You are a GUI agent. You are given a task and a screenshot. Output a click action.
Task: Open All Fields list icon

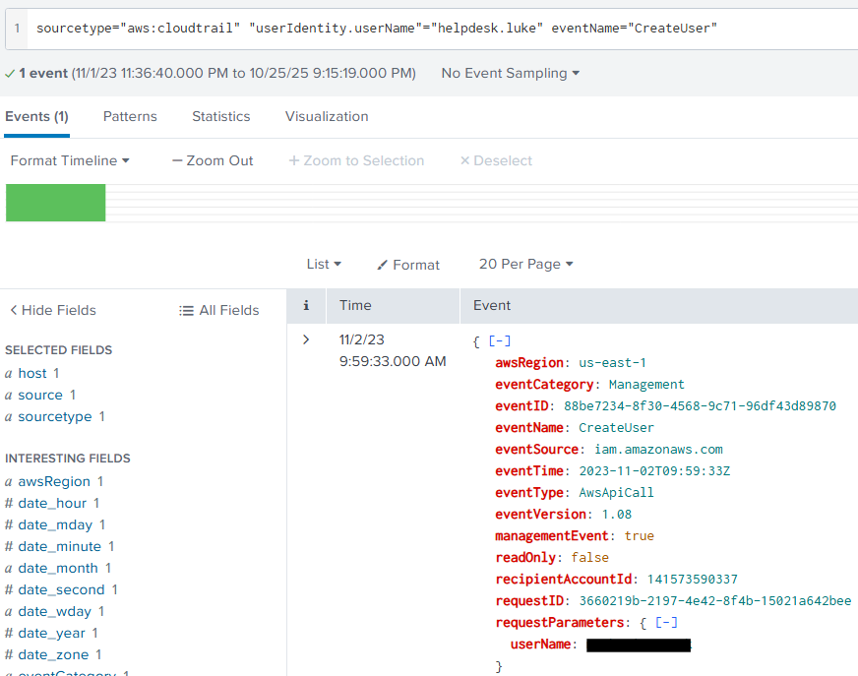pos(186,310)
